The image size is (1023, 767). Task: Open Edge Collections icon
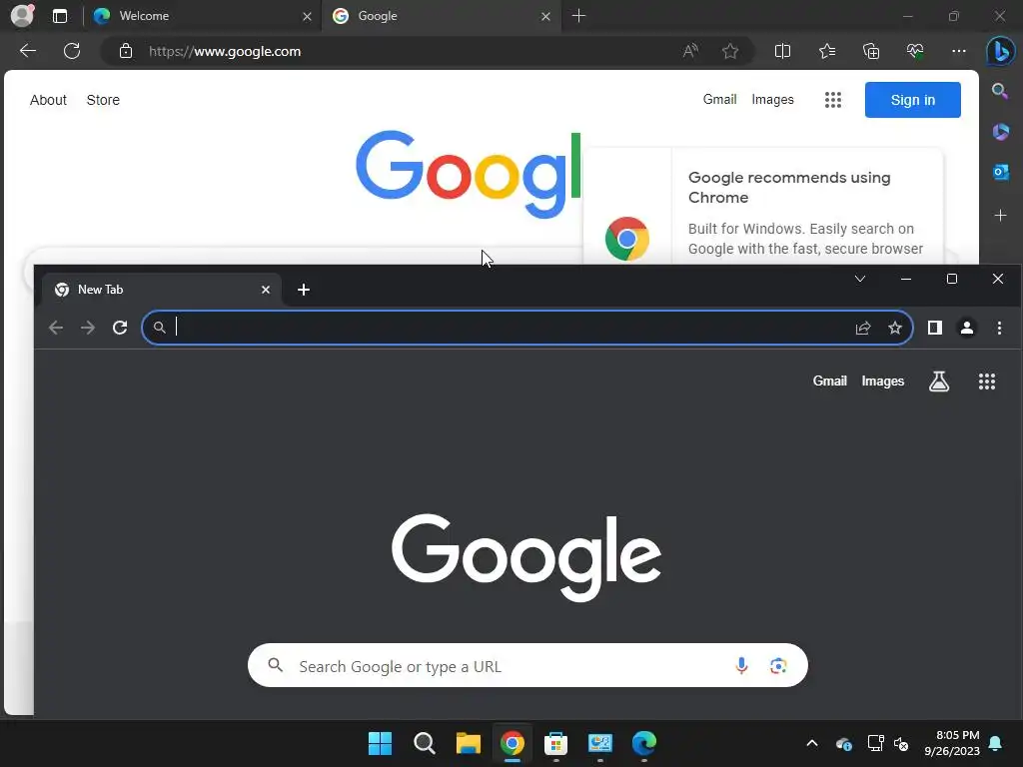(871, 51)
